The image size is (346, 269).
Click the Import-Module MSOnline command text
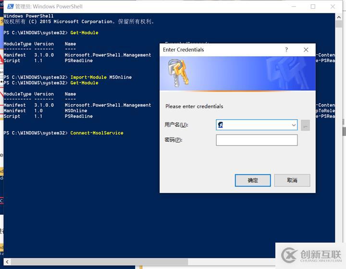coord(101,77)
